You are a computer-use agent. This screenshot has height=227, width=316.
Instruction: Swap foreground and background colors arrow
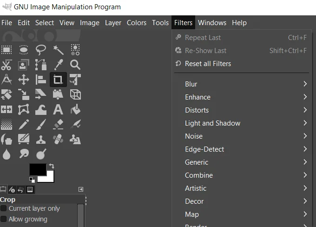coord(52,166)
